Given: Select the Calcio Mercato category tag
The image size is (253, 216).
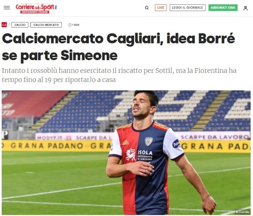Looking at the screenshot, I should click(x=46, y=25).
